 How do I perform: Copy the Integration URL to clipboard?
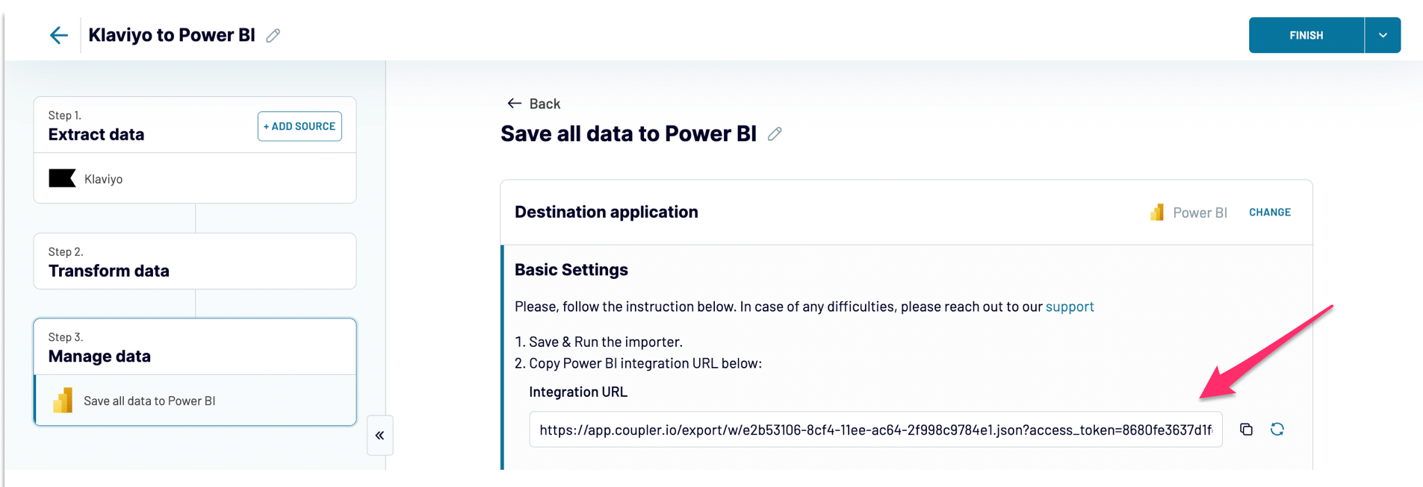[1246, 430]
